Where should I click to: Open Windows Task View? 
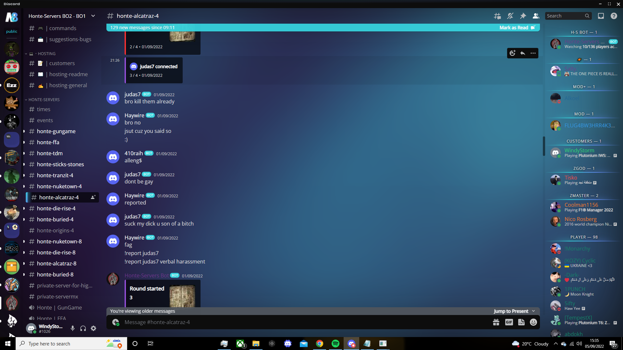click(151, 344)
